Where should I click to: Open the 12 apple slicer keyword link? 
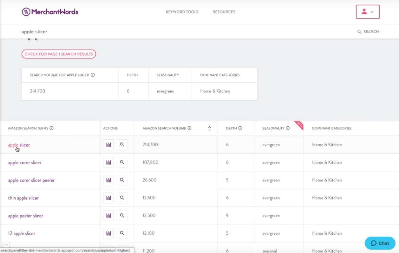coord(22,233)
